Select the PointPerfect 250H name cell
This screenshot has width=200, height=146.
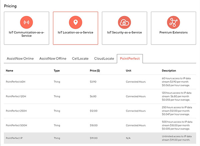(x=16, y=111)
